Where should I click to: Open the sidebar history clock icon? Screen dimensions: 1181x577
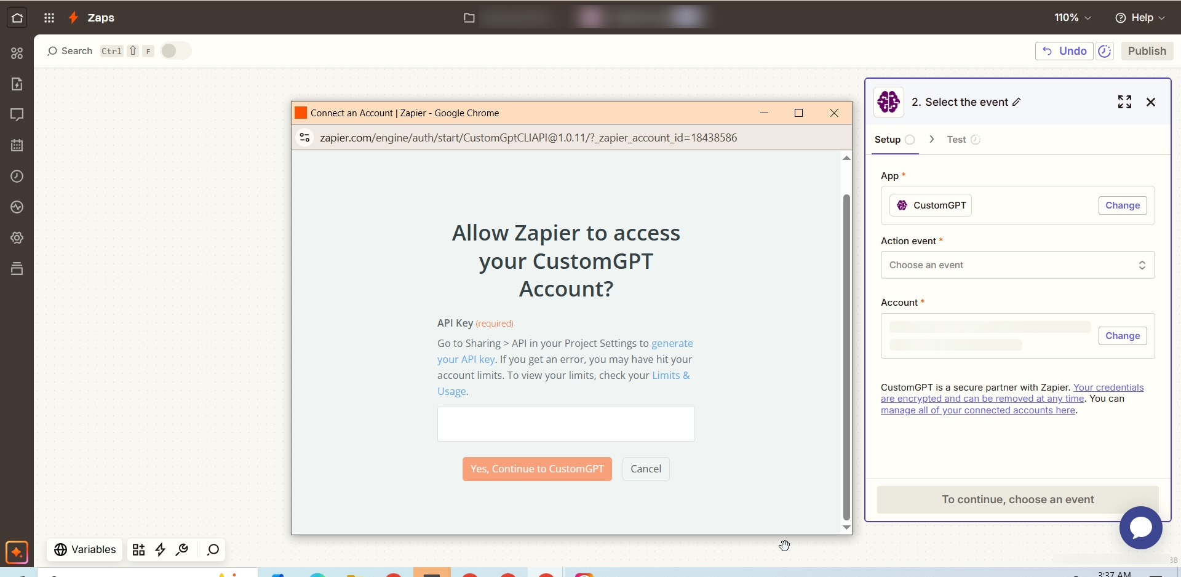coord(17,177)
